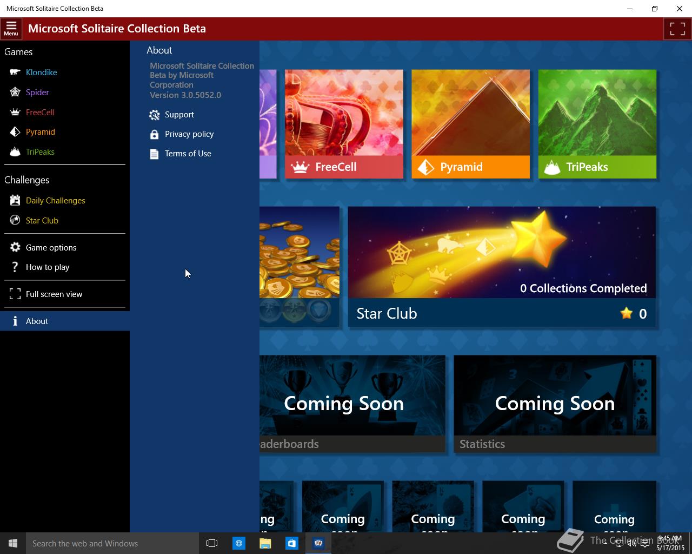
Task: Open the gold coins challenges tile
Action: coord(300,267)
